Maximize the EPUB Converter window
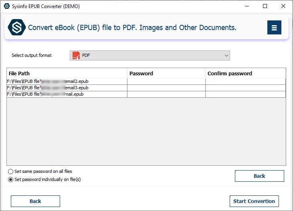The image size is (293, 211). click(265, 6)
